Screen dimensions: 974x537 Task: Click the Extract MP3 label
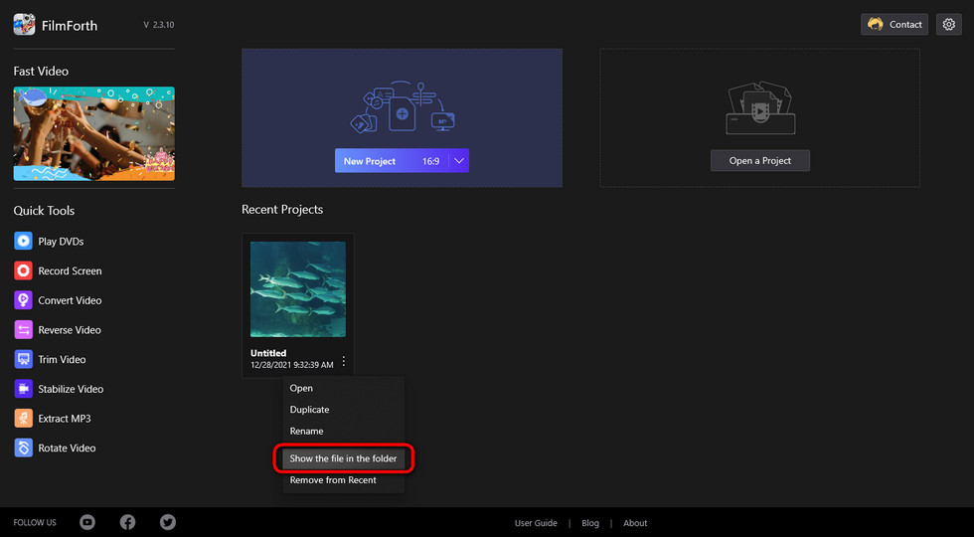point(64,419)
